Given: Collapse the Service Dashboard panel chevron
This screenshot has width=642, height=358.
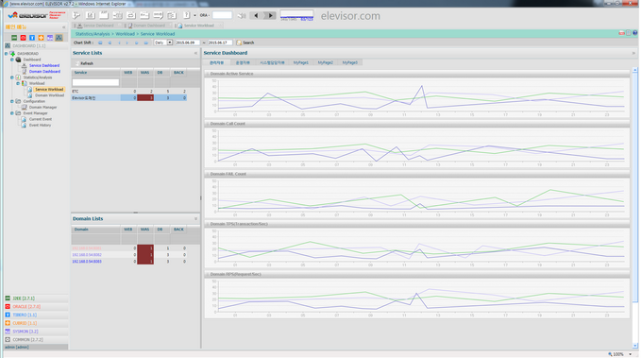Looking at the screenshot, I should coord(634,53).
